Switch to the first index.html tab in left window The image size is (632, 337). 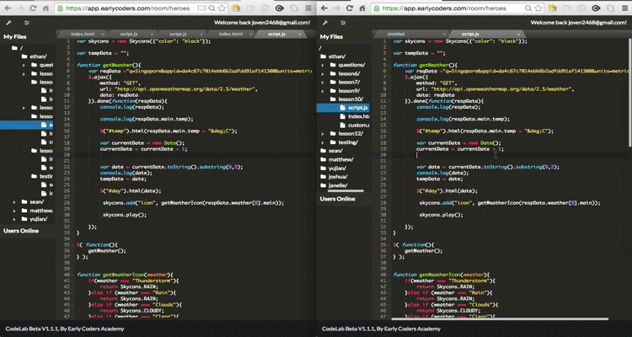point(83,35)
